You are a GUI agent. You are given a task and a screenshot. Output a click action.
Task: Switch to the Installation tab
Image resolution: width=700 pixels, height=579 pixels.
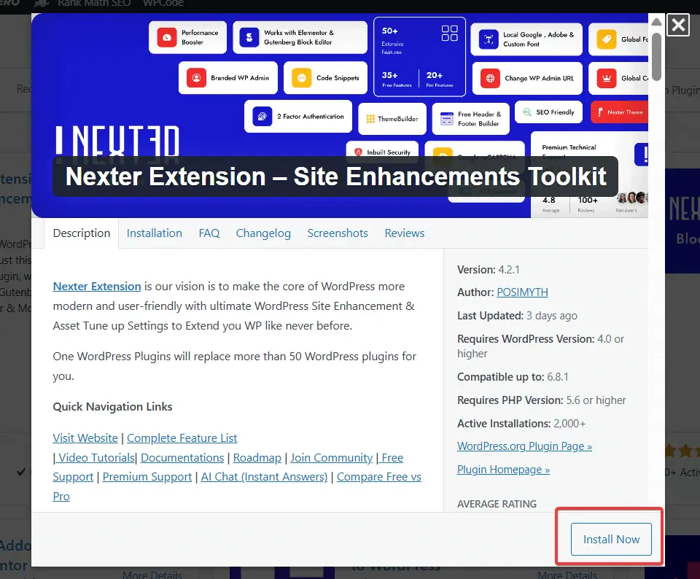[x=154, y=233]
